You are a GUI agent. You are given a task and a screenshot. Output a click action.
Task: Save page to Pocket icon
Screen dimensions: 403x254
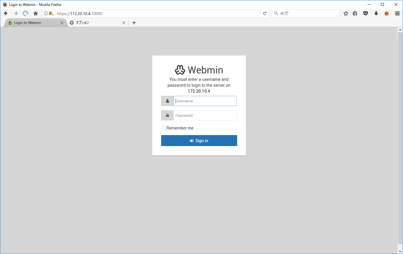pyautogui.click(x=366, y=13)
